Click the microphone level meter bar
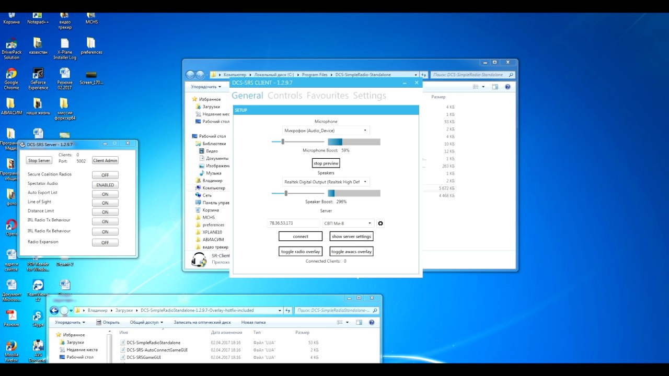 click(354, 142)
